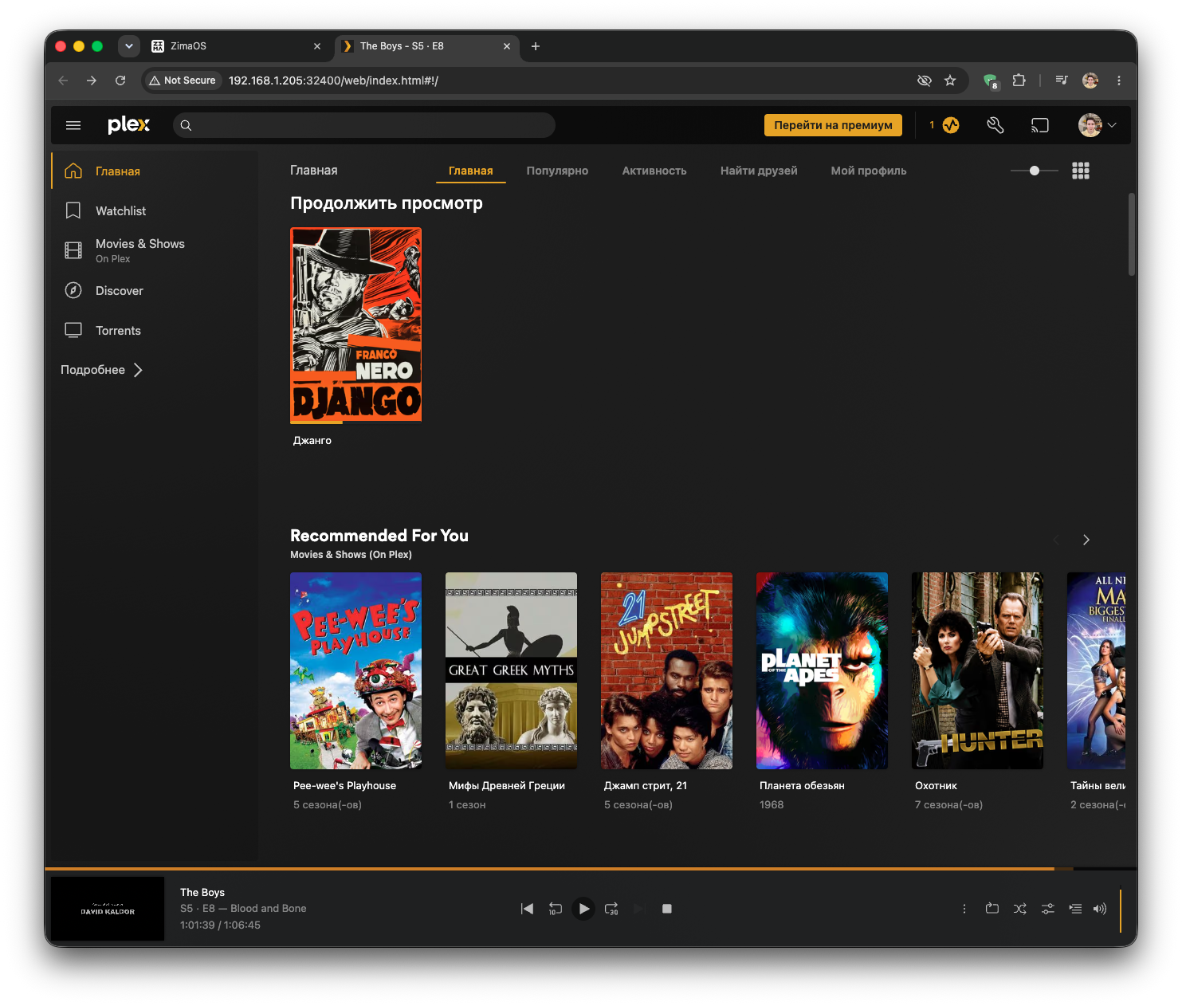Skip to previous track in player
Screen dimensions: 1182x1006
coord(527,909)
